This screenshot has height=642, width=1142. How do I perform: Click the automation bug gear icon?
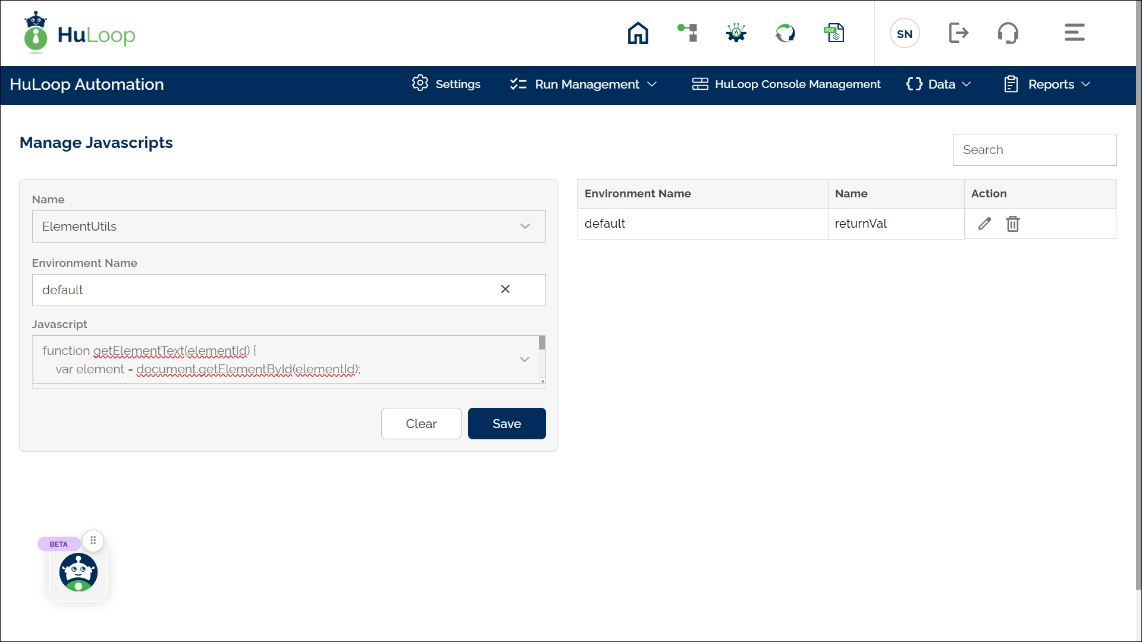tap(736, 33)
